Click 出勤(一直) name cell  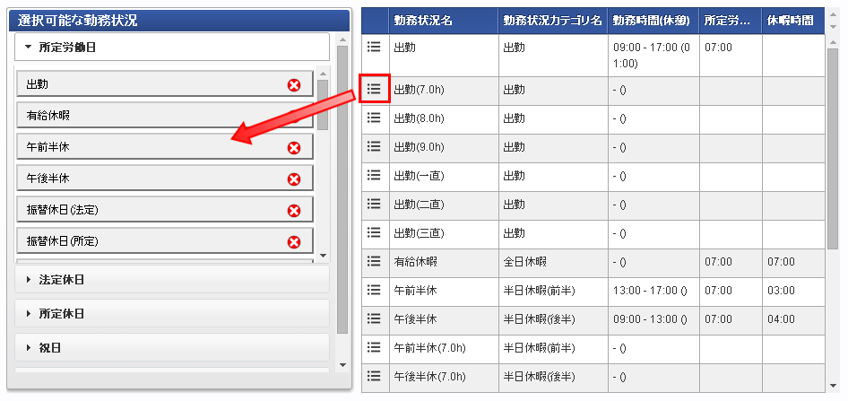pos(444,177)
